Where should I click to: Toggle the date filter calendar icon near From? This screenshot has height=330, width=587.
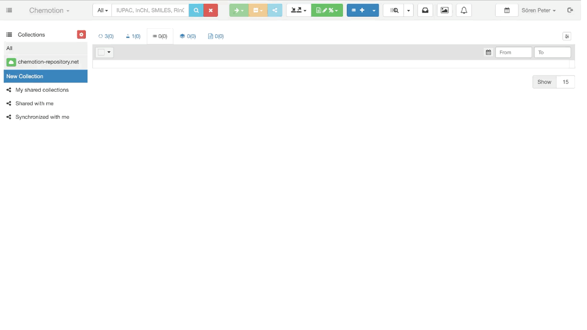point(488,52)
